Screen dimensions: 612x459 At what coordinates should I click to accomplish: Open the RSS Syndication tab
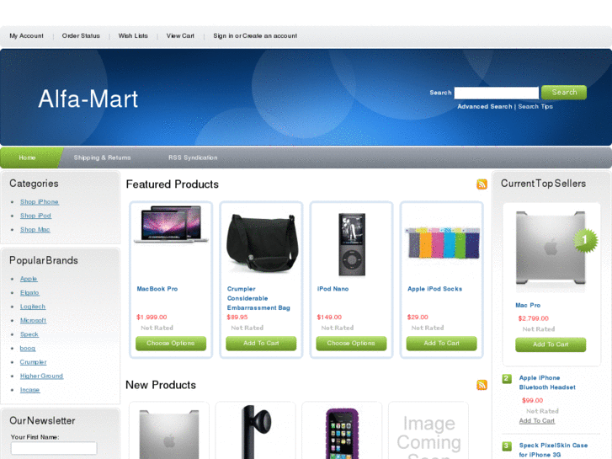tap(193, 157)
